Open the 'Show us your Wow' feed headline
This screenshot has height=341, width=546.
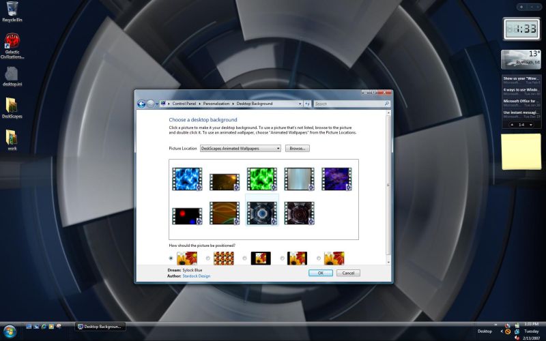click(x=521, y=78)
